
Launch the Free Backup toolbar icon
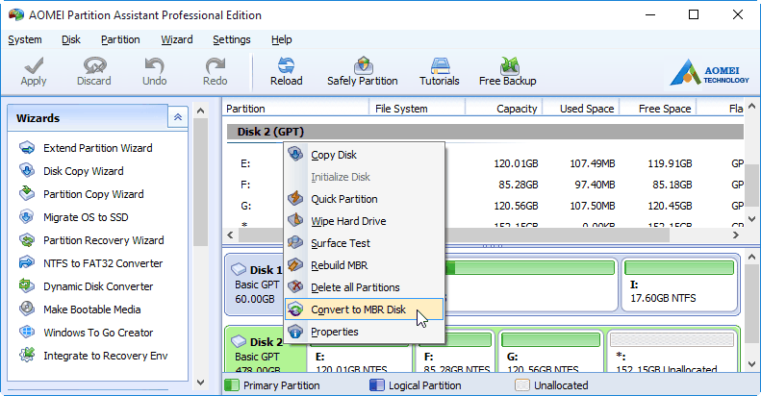(509, 65)
